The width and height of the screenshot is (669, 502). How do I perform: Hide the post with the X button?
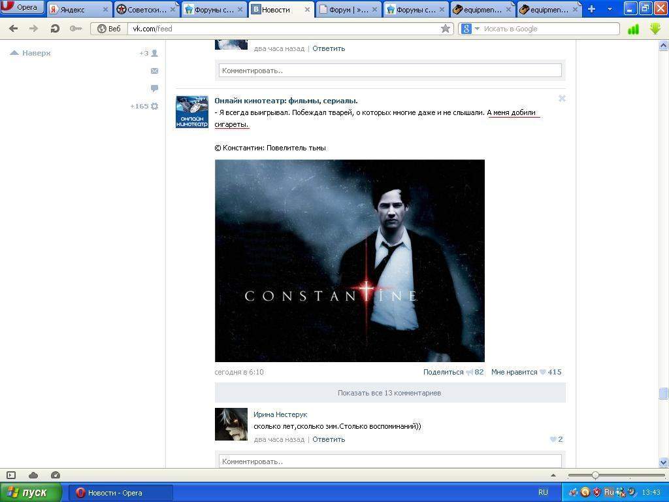[x=562, y=99]
